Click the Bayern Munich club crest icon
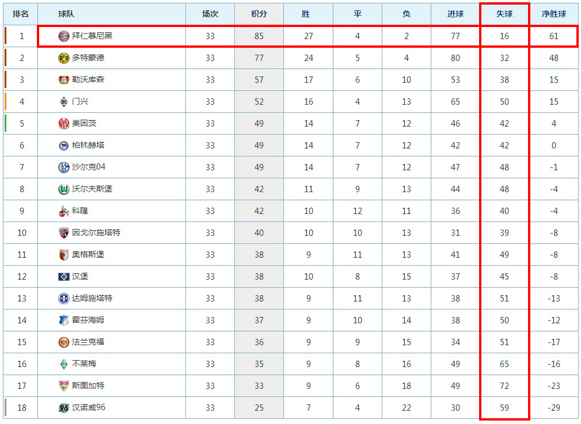Viewport: 581px width, 424px height. (63, 36)
